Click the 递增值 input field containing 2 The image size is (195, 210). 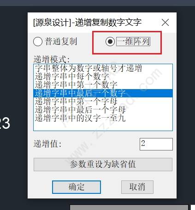tap(156, 144)
